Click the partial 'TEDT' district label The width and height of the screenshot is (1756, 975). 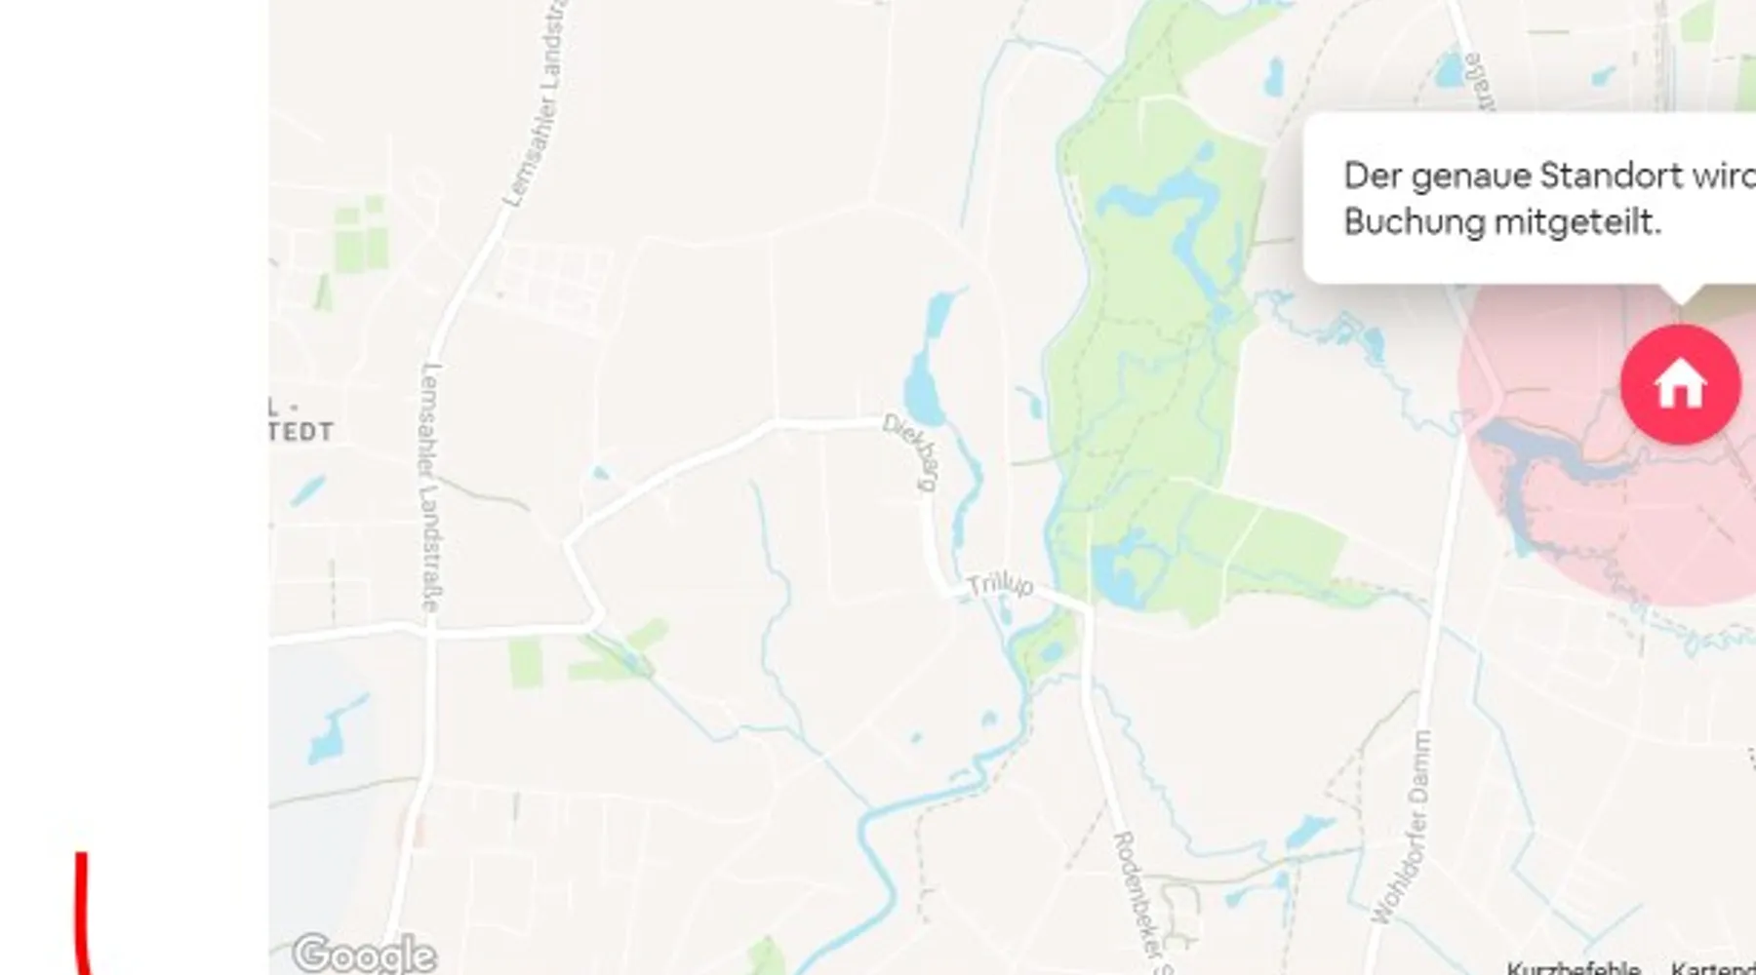300,431
